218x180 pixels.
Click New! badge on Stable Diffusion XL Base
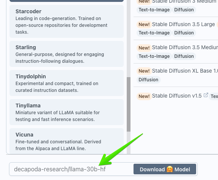pyautogui.click(x=144, y=71)
